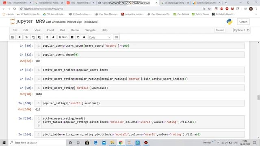Screen dimensions: 260x146
Task: Click cell In [83] active_users_indices code
Action: point(139,70)
